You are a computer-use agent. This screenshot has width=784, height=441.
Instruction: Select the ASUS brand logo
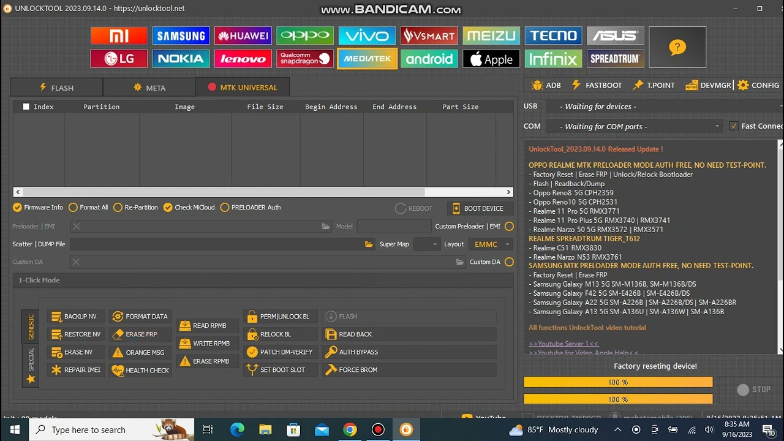[616, 36]
